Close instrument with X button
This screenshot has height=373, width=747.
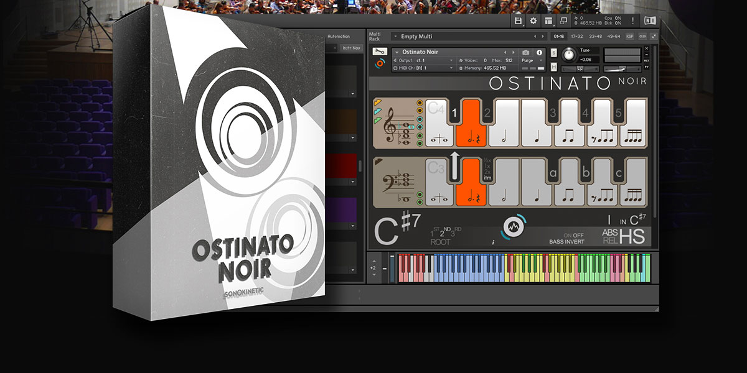pos(646,48)
